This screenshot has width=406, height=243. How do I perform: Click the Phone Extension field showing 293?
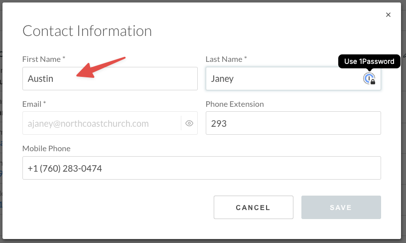(293, 123)
